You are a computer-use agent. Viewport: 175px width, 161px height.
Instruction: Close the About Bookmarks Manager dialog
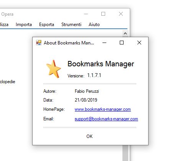(x=139, y=43)
